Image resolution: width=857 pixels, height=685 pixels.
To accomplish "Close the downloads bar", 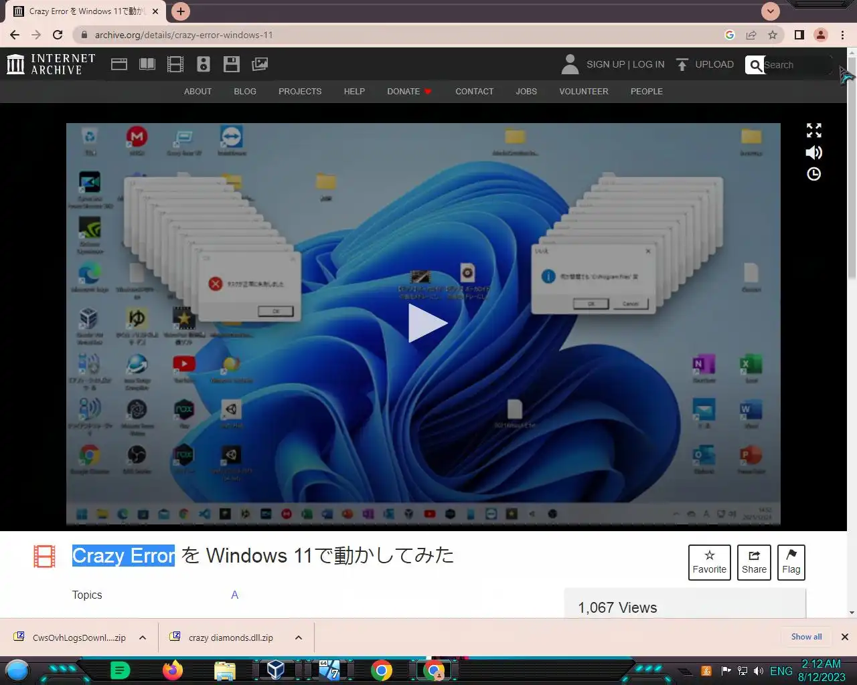I will click(845, 637).
